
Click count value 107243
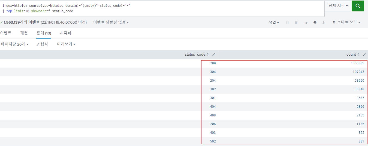[358, 72]
